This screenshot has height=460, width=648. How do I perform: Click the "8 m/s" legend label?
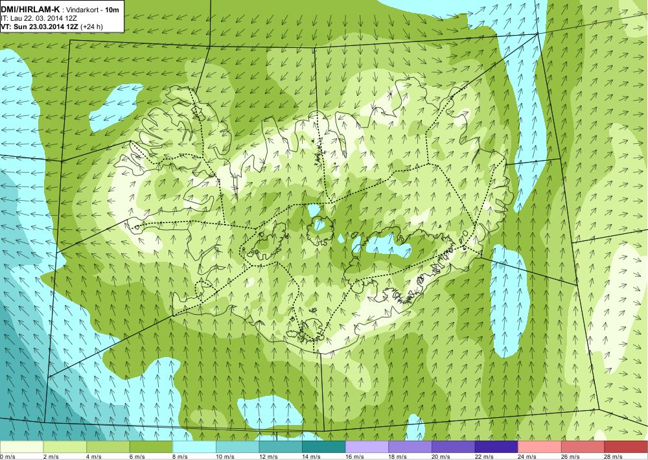pyautogui.click(x=181, y=457)
